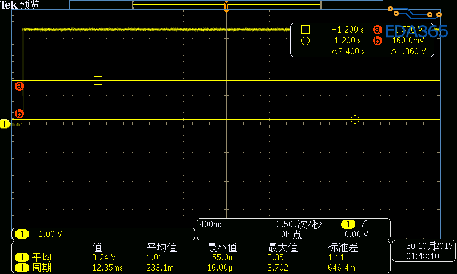Click the 平均值 column header

(x=162, y=248)
